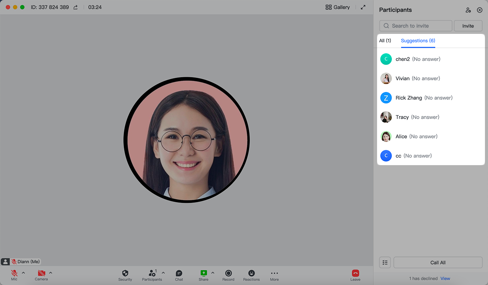
Task: Switch to the All (1) tab
Action: tap(385, 40)
